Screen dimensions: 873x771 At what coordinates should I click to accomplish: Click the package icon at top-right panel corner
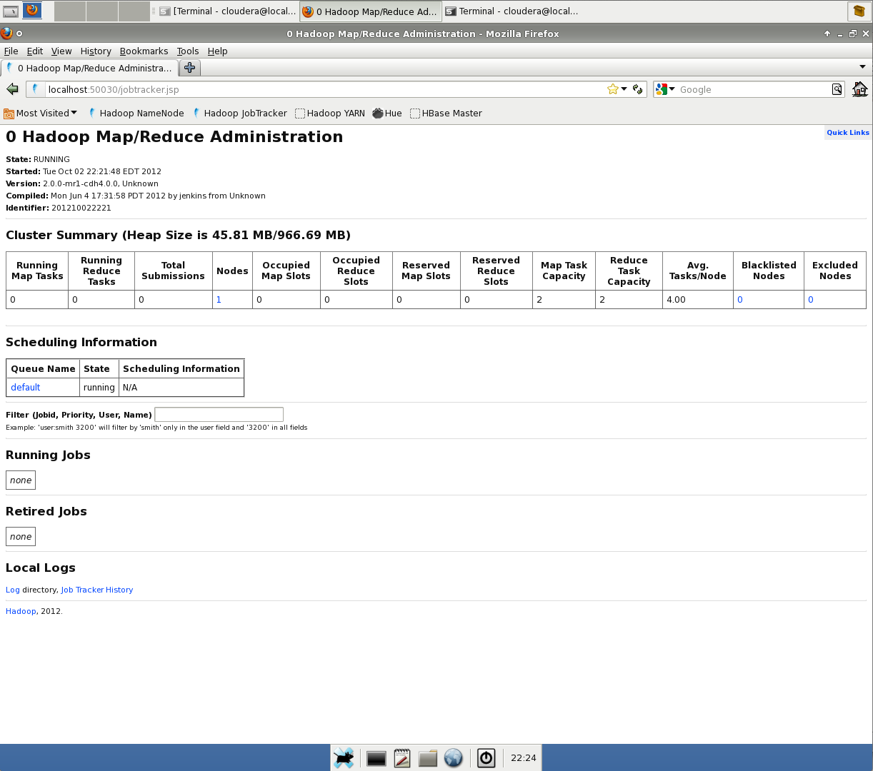(x=858, y=11)
